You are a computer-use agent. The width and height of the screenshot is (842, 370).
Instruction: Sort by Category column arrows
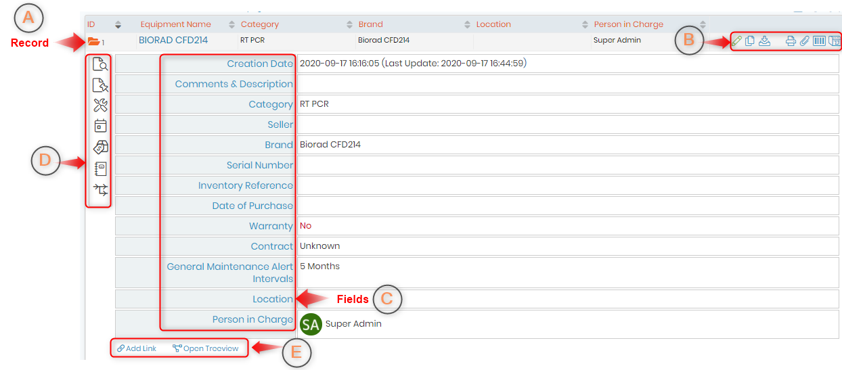(350, 24)
